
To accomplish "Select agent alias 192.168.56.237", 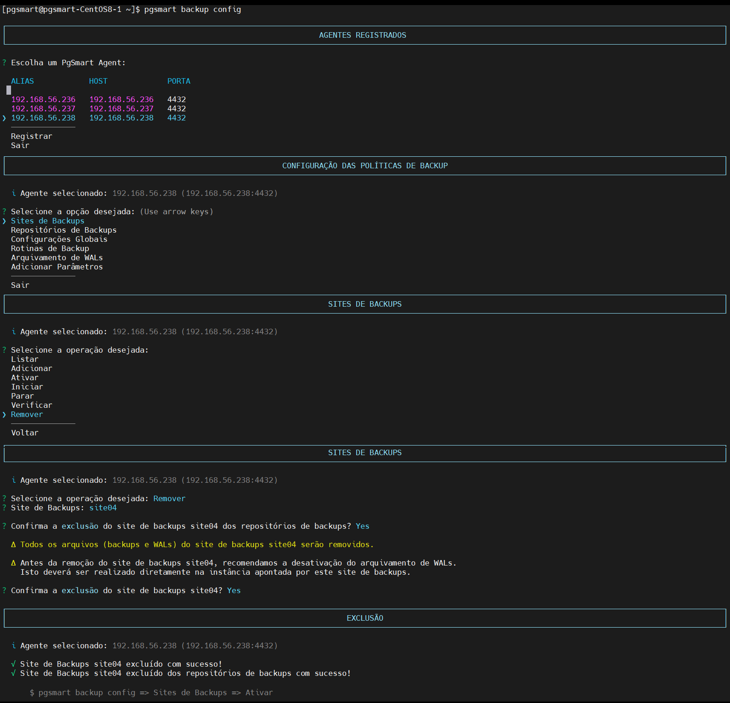I will coord(43,109).
